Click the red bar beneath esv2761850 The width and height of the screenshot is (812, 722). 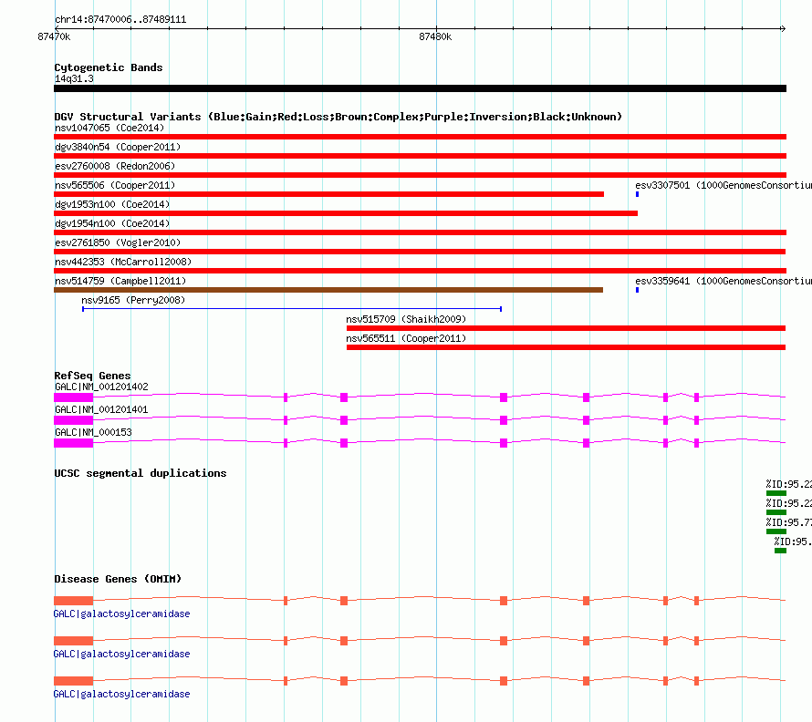click(420, 252)
